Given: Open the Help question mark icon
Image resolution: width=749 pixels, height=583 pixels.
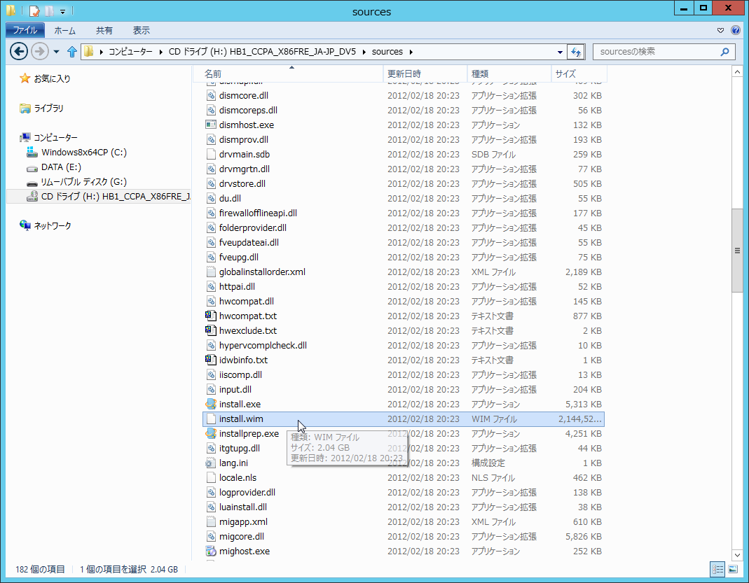Looking at the screenshot, I should (736, 31).
